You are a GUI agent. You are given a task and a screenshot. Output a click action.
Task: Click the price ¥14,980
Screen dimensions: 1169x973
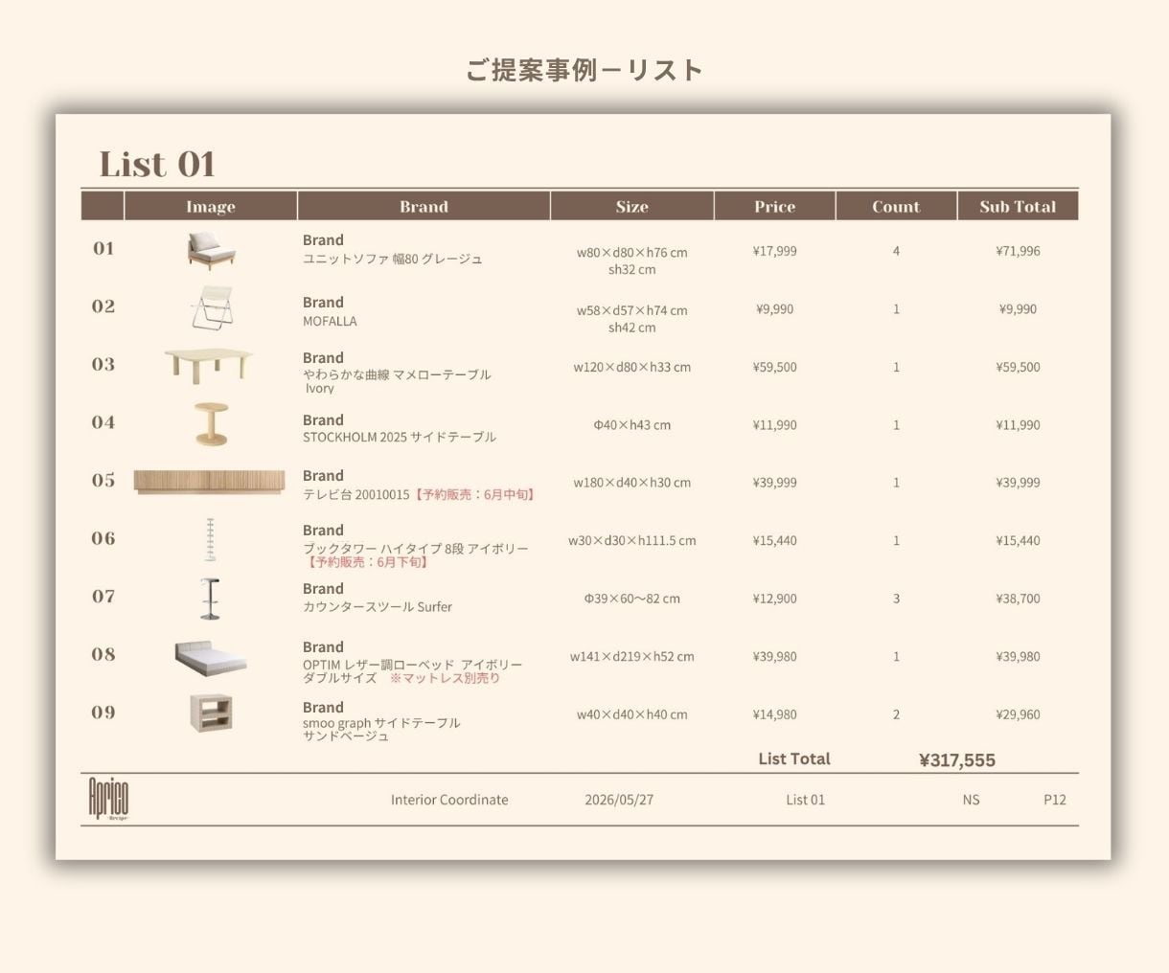point(774,714)
